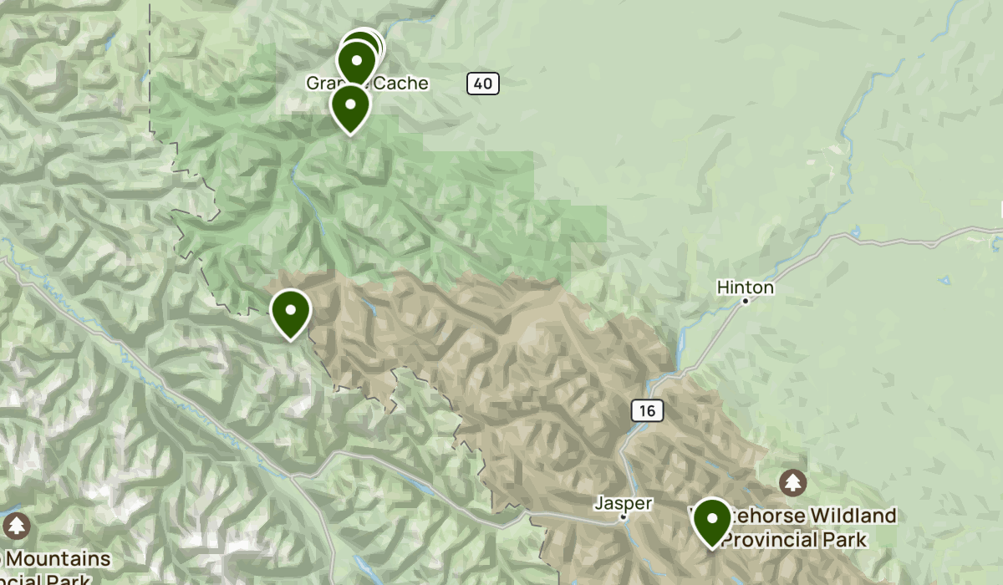The width and height of the screenshot is (1003, 585).
Task: Click the Highway 16 shield marker
Action: click(x=648, y=410)
